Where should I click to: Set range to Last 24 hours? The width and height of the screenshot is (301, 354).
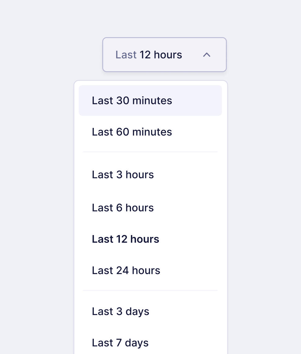click(x=150, y=270)
